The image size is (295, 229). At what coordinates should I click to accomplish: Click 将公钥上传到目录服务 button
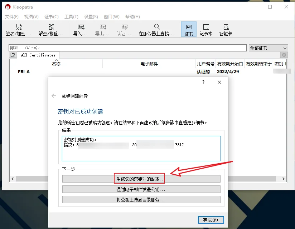click(141, 200)
